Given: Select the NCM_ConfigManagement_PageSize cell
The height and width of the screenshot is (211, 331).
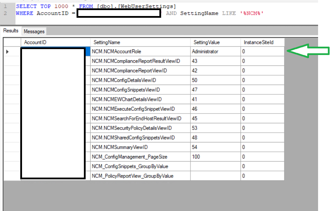Looking at the screenshot, I should (x=141, y=157).
